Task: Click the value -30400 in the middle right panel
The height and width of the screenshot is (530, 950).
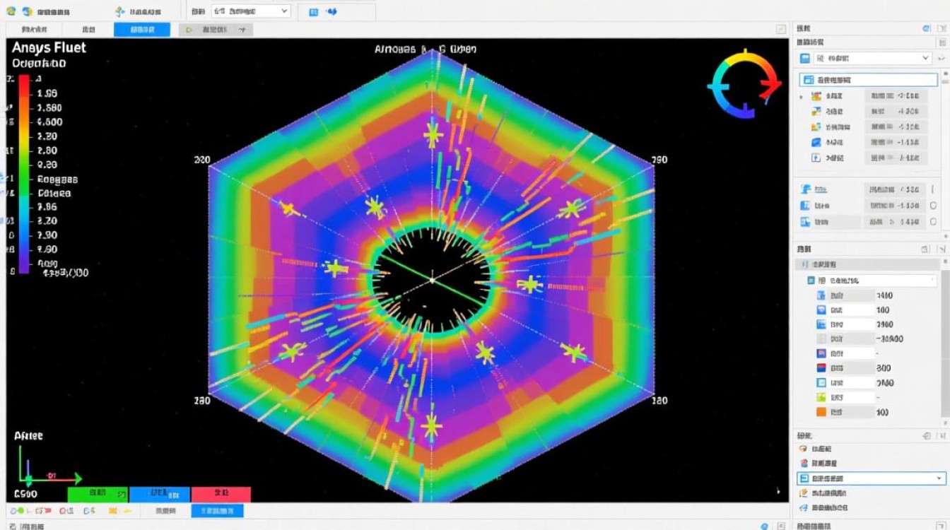Action: (x=889, y=339)
